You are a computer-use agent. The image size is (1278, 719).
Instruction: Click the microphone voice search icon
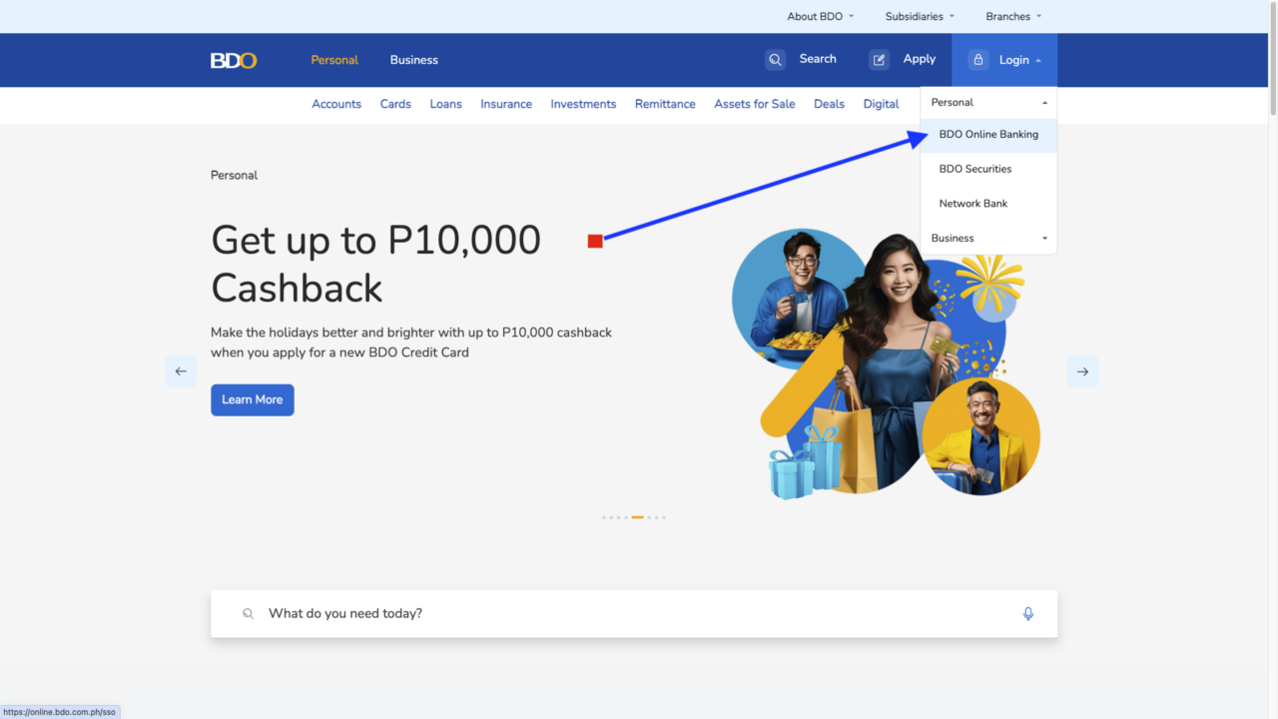coord(1028,613)
